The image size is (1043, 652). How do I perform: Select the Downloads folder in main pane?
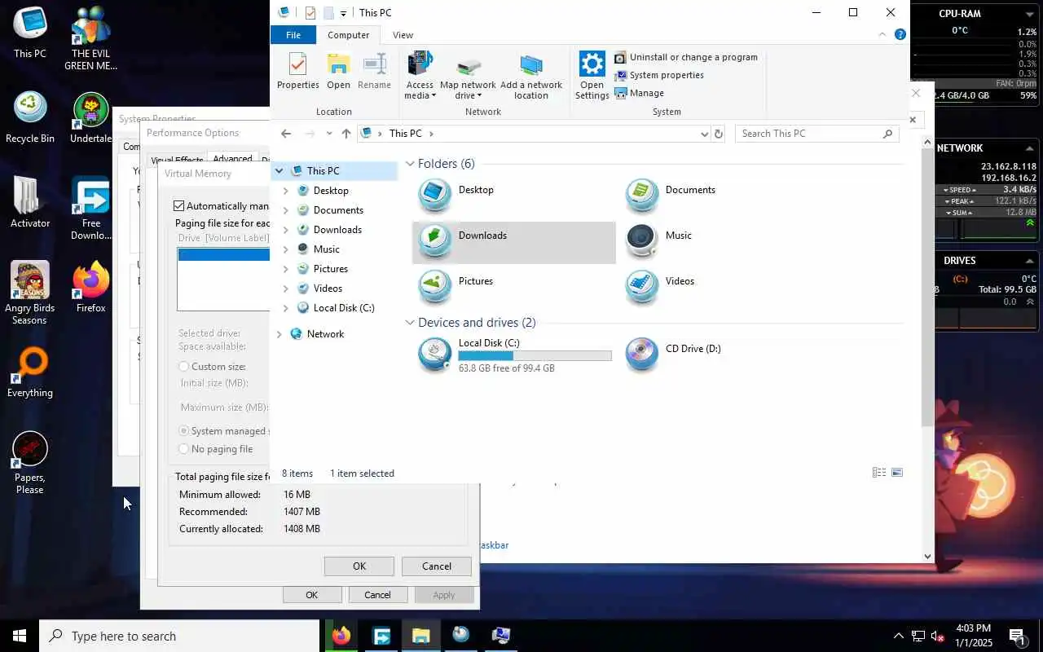pyautogui.click(x=513, y=242)
